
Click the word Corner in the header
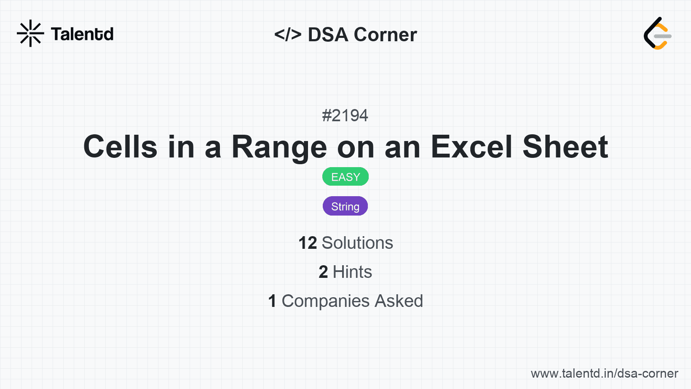pyautogui.click(x=385, y=35)
